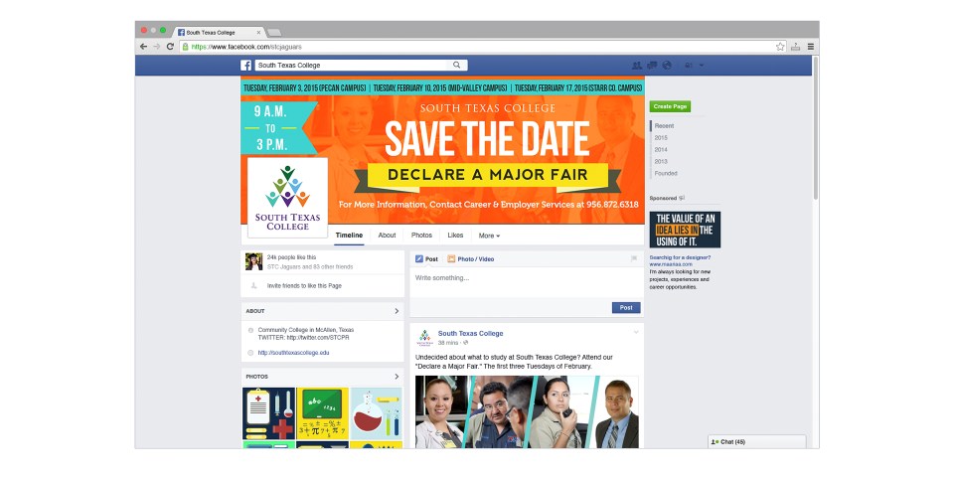Image resolution: width=954 pixels, height=479 pixels.
Task: Expand the ABOUT section chevron
Action: (x=397, y=311)
